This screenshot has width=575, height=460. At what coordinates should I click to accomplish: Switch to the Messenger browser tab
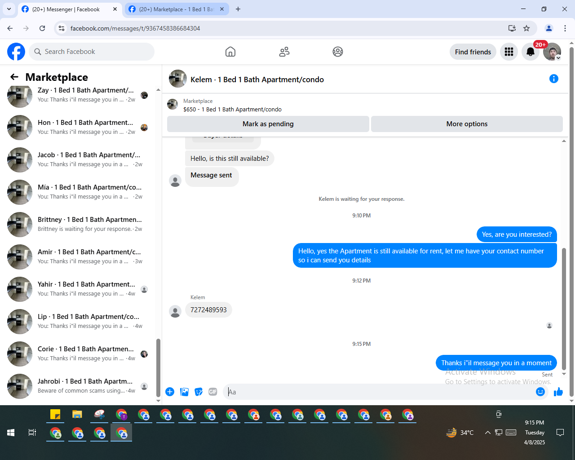pyautogui.click(x=66, y=9)
